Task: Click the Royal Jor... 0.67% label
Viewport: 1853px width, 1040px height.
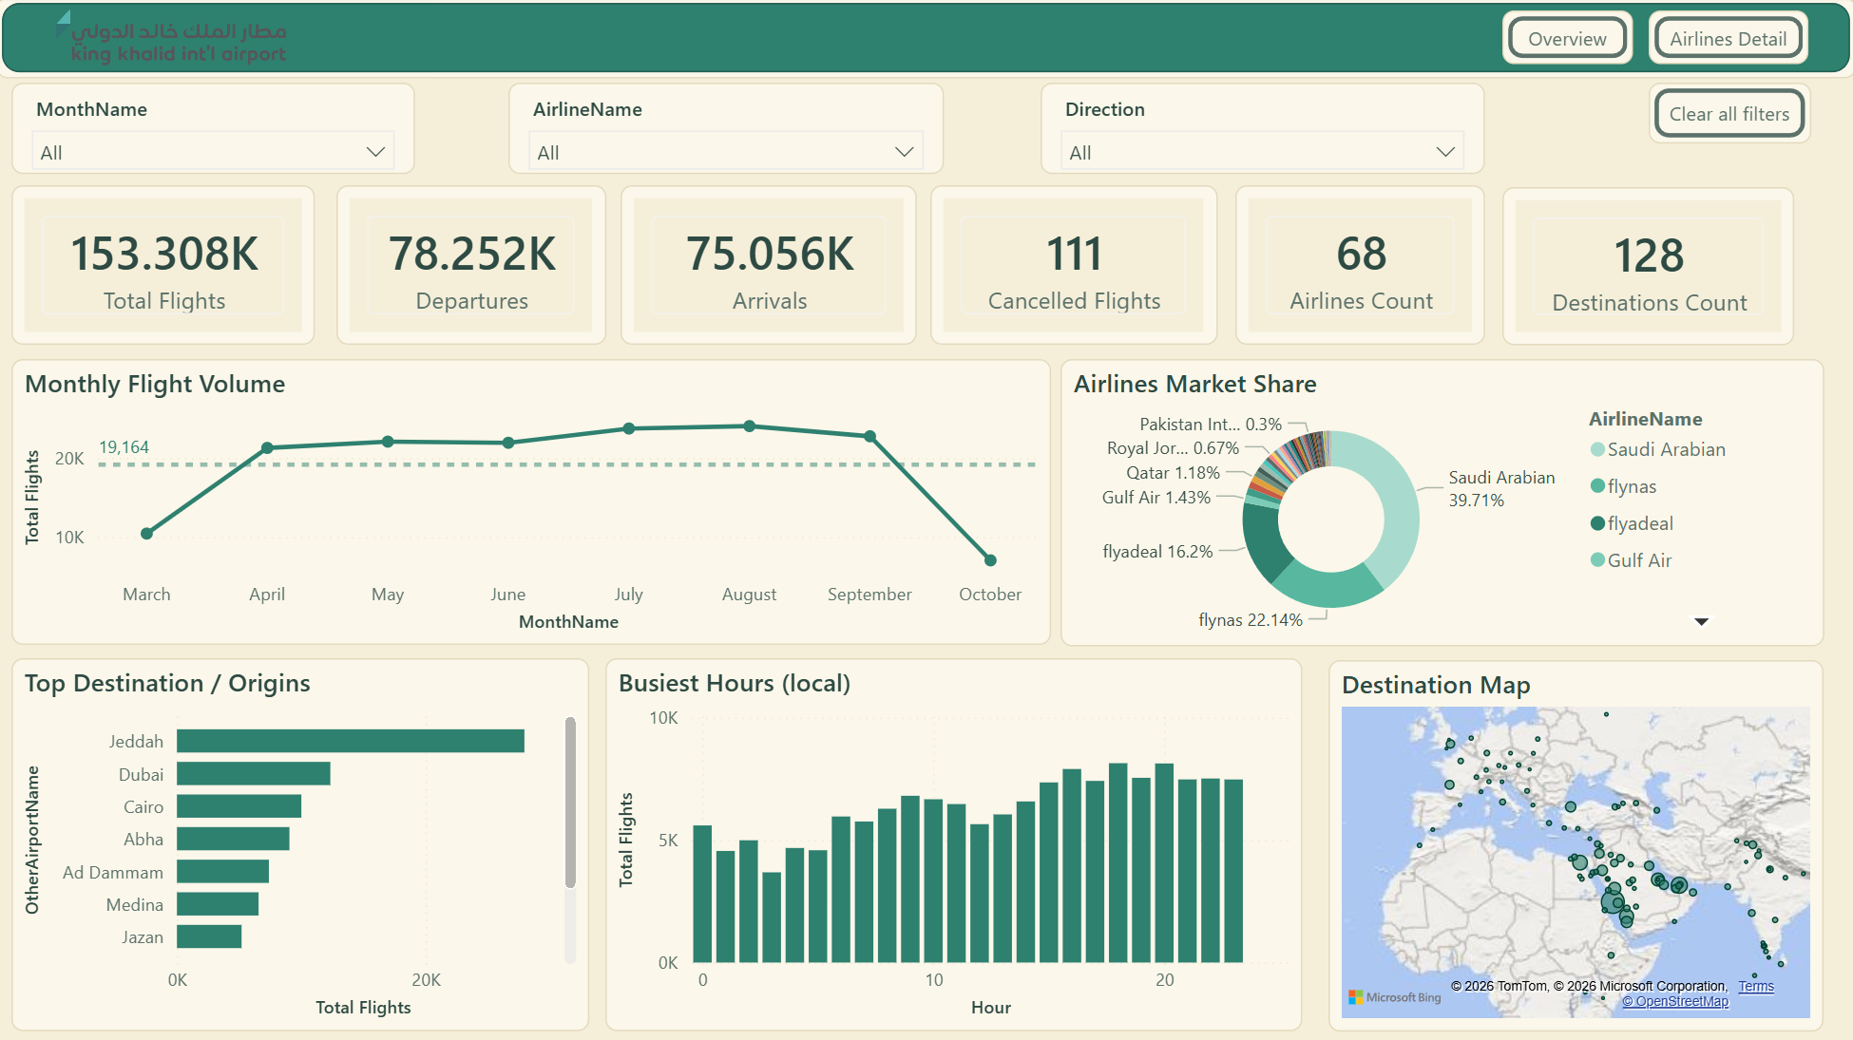Action: 1173,448
